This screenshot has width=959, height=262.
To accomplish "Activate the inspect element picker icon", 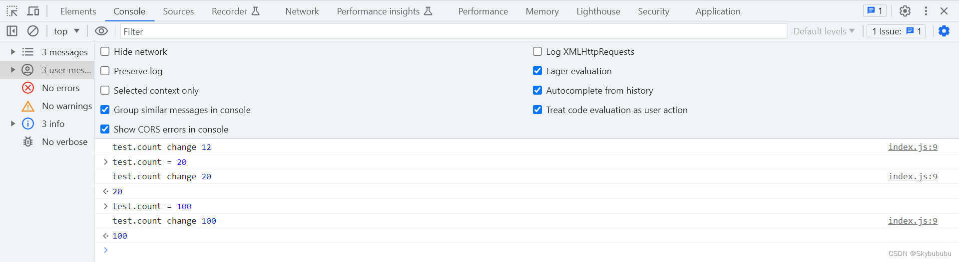I will coord(12,11).
